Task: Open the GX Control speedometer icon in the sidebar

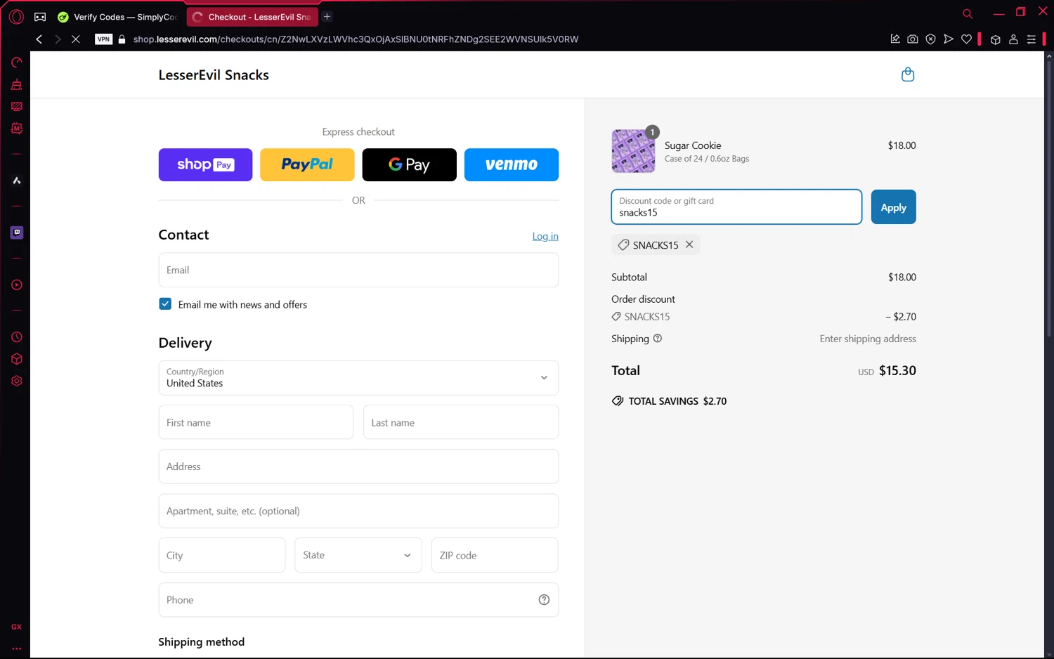Action: pyautogui.click(x=17, y=63)
